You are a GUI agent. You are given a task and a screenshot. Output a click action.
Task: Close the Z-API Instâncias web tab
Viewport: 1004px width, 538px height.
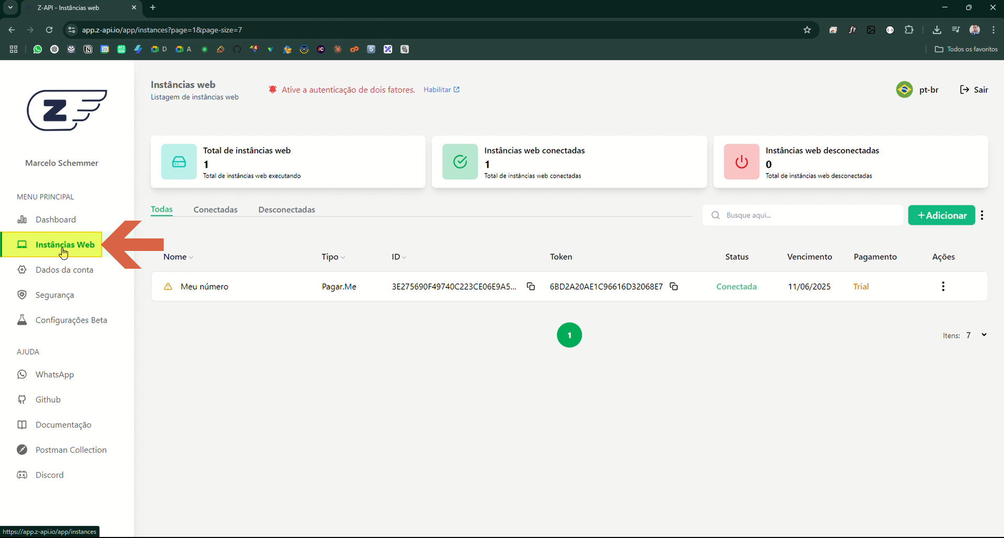tap(134, 7)
